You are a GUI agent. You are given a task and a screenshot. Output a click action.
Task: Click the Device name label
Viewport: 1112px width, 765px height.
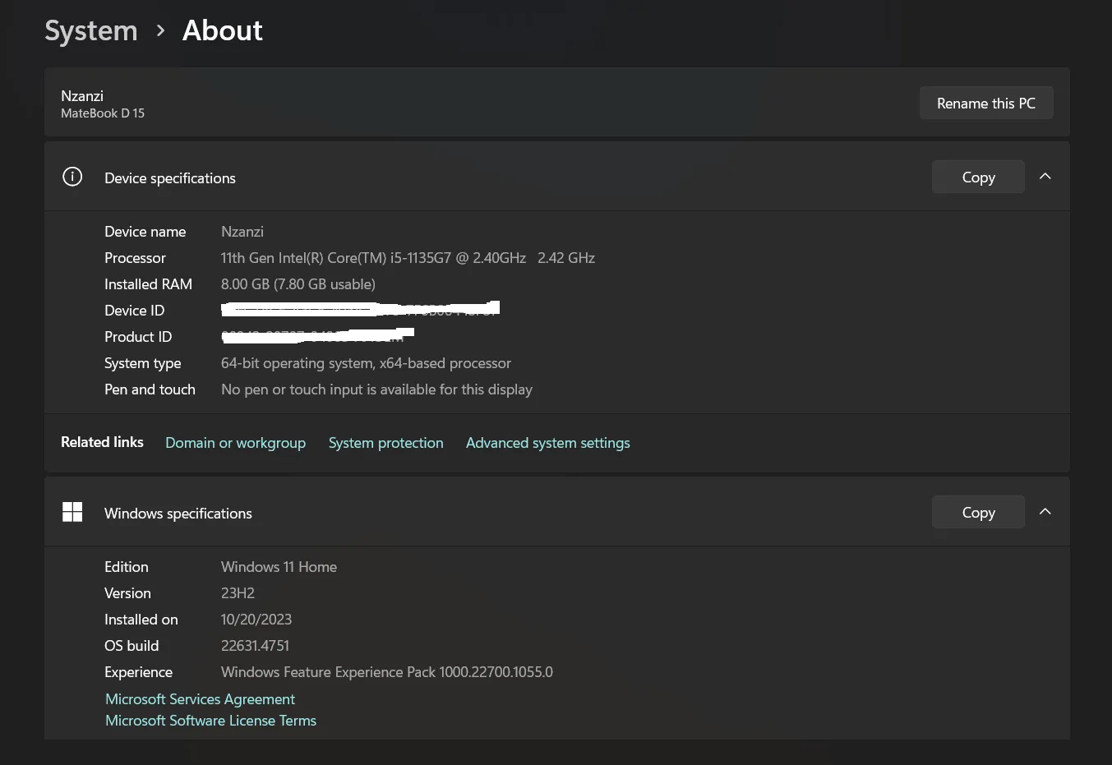coord(145,232)
